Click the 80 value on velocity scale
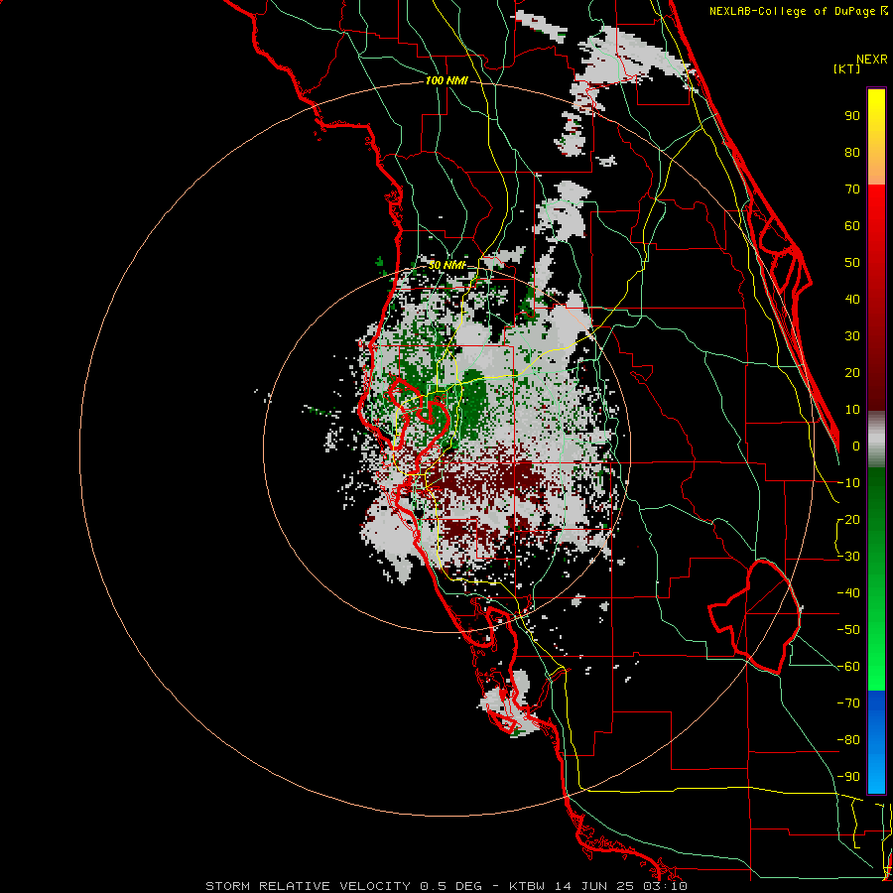The width and height of the screenshot is (893, 893). [852, 153]
